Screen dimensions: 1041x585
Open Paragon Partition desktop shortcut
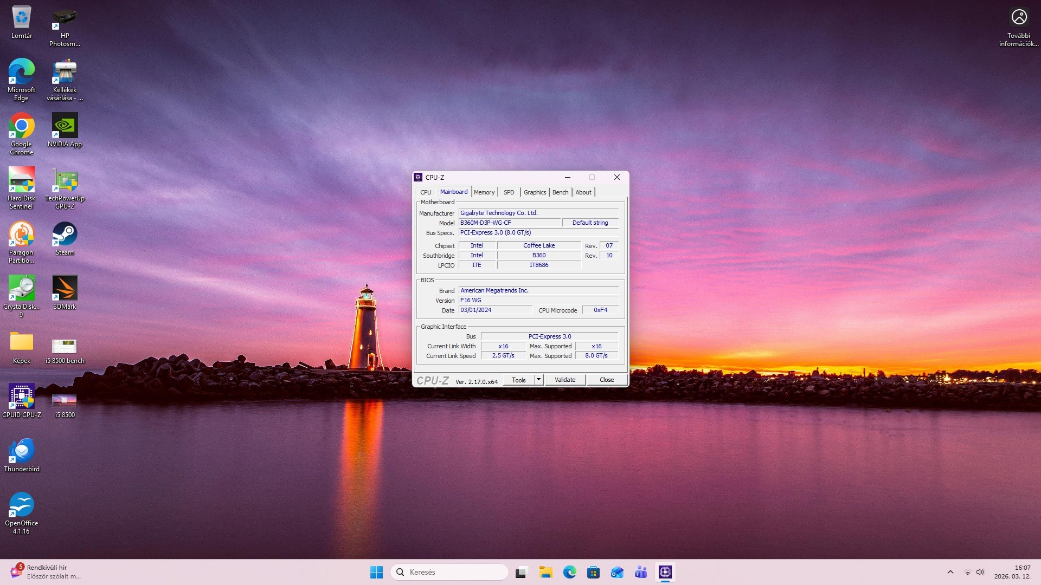(x=21, y=234)
